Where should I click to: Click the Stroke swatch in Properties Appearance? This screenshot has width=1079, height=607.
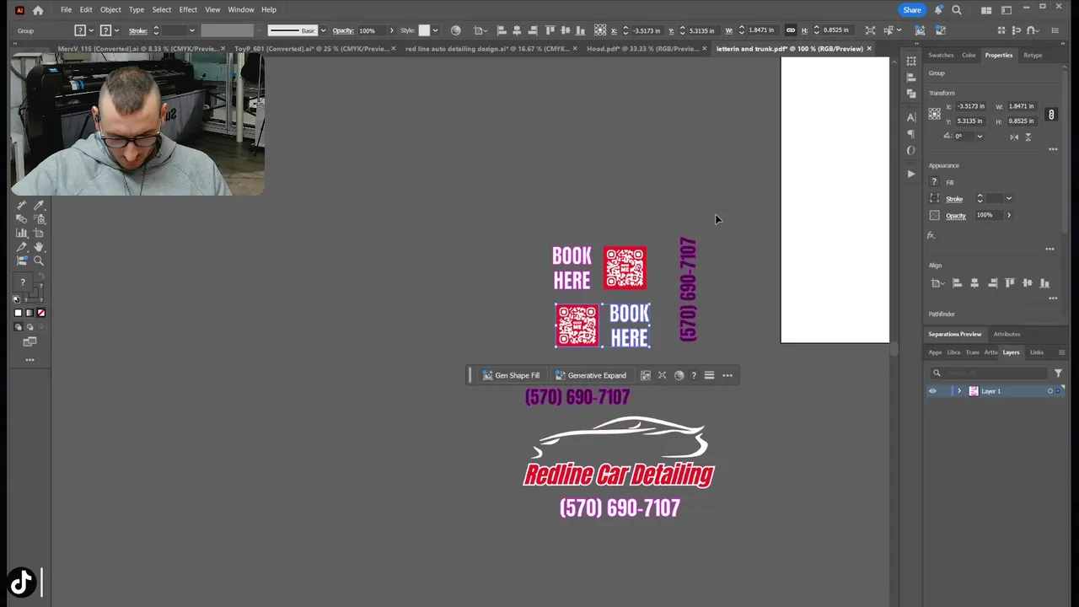coord(934,199)
